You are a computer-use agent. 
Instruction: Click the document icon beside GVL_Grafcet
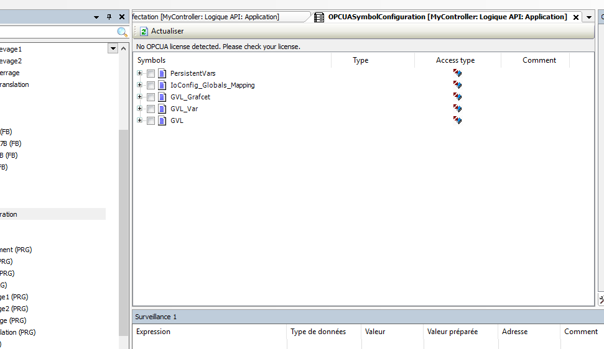coord(163,97)
